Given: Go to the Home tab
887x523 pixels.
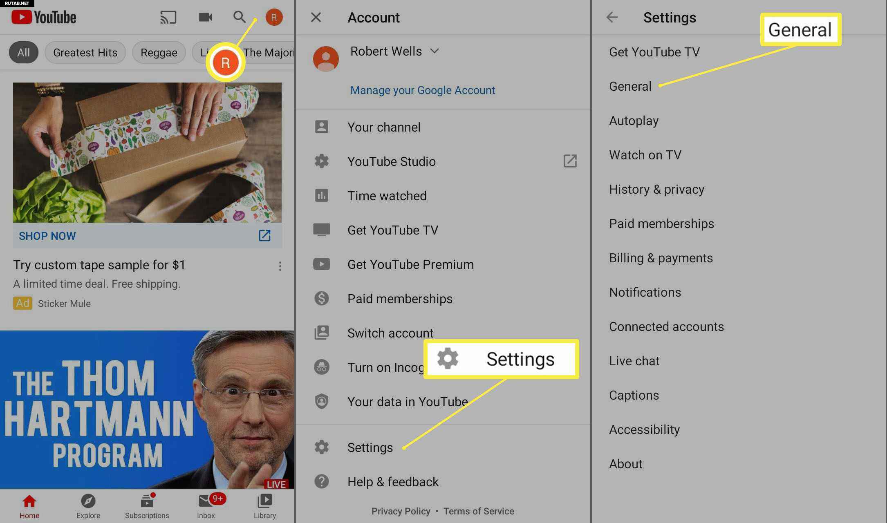Looking at the screenshot, I should [x=29, y=507].
